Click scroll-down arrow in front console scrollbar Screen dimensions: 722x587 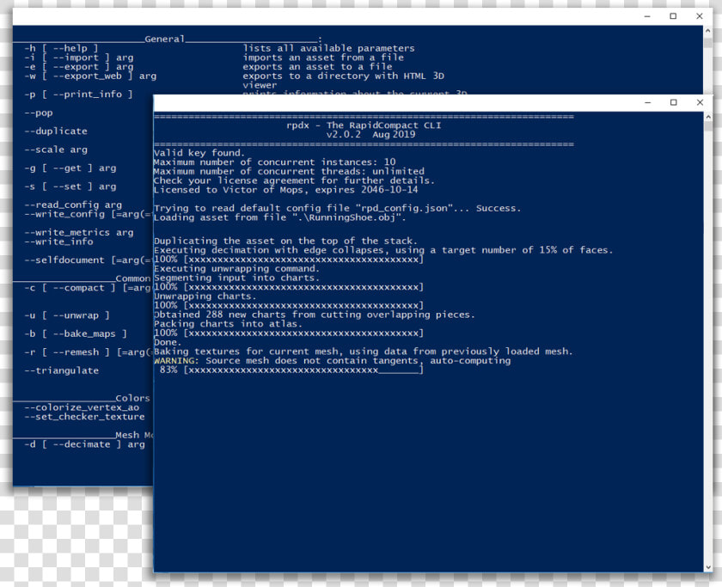click(708, 567)
